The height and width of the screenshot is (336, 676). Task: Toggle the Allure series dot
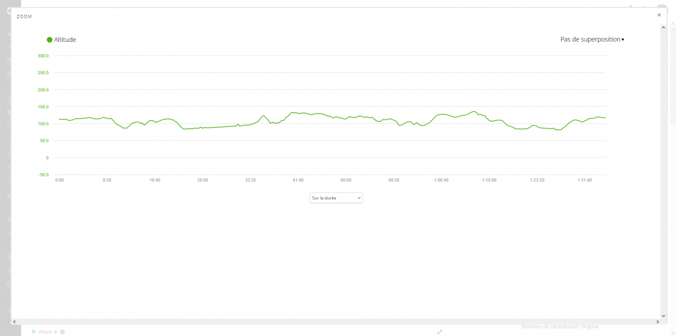tap(34, 332)
